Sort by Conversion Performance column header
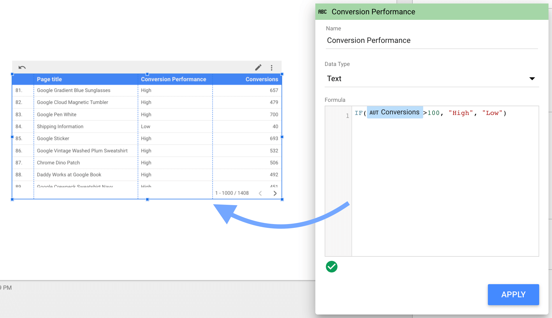The height and width of the screenshot is (318, 552). point(173,79)
